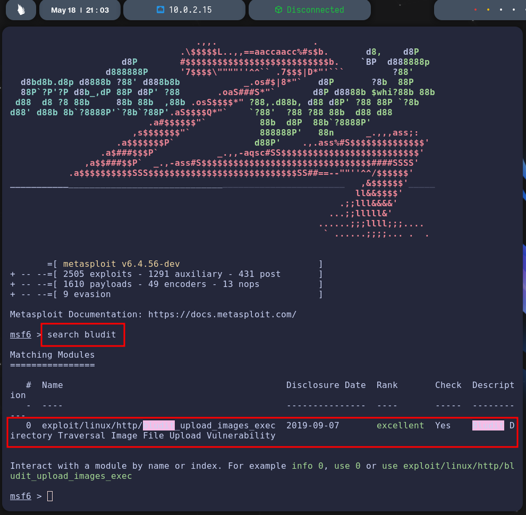Click the 'Yes' check value
Screen dimensions: 526x515
(x=443, y=425)
